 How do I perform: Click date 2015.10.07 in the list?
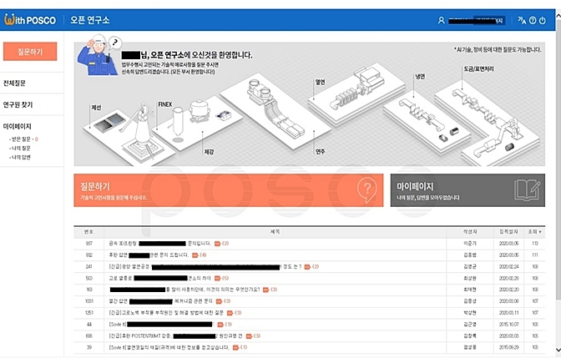click(x=508, y=325)
